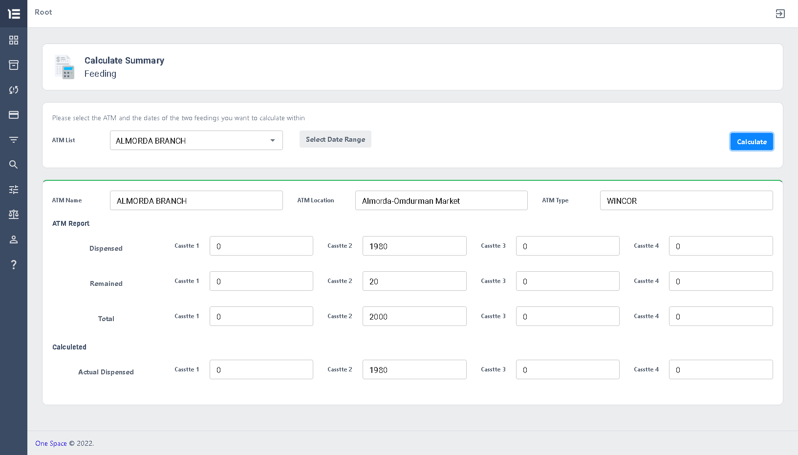798x455 pixels.
Task: Click the balance scale icon in sidebar
Action: pyautogui.click(x=13, y=215)
